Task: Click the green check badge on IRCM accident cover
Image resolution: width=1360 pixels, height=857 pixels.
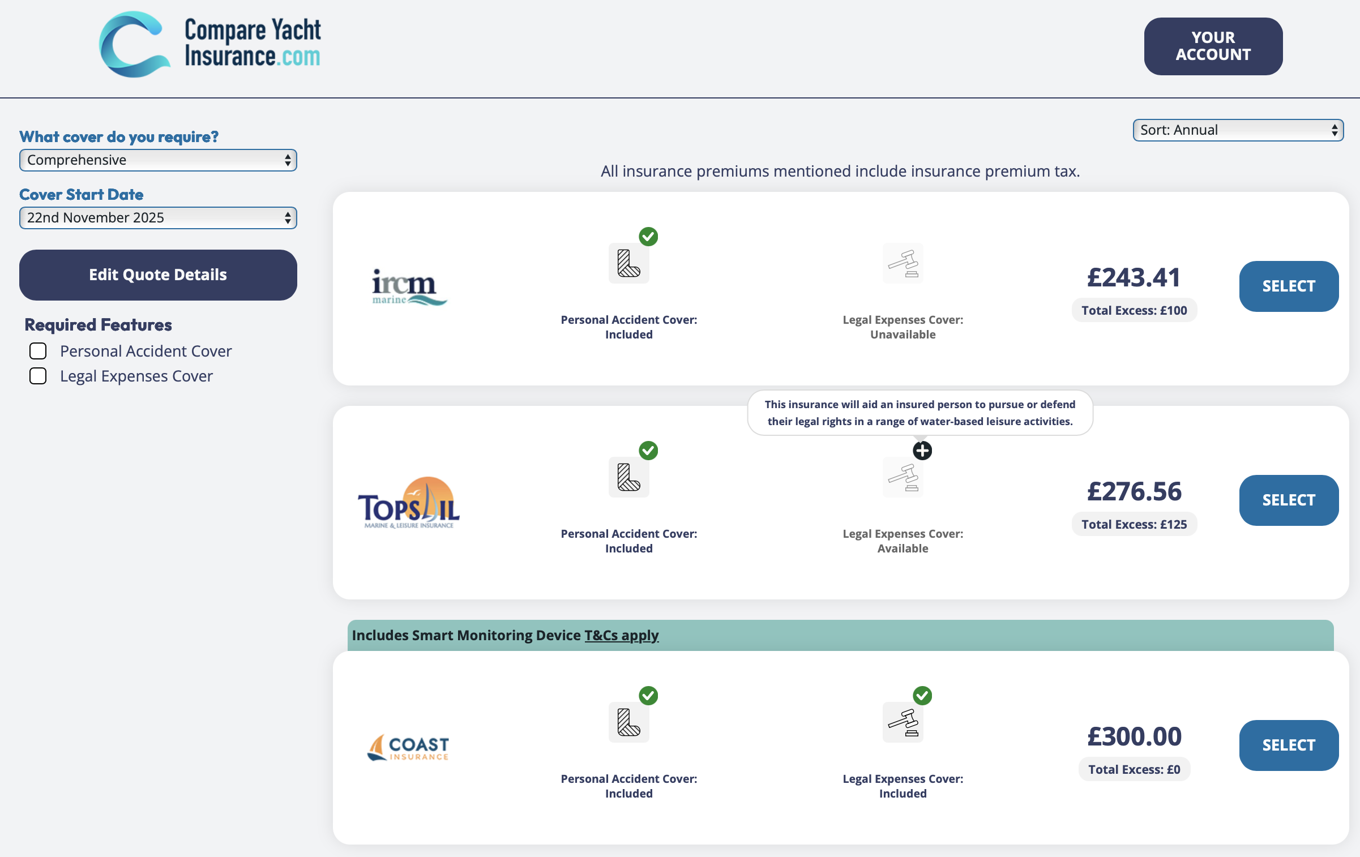Action: (648, 237)
